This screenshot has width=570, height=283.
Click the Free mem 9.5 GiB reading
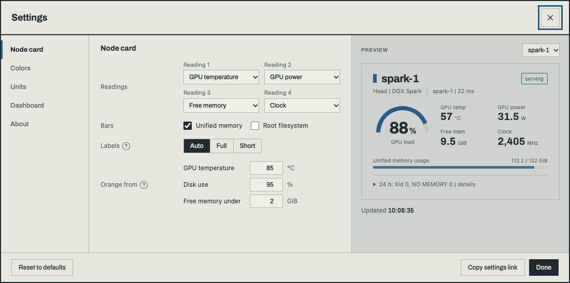(x=453, y=138)
